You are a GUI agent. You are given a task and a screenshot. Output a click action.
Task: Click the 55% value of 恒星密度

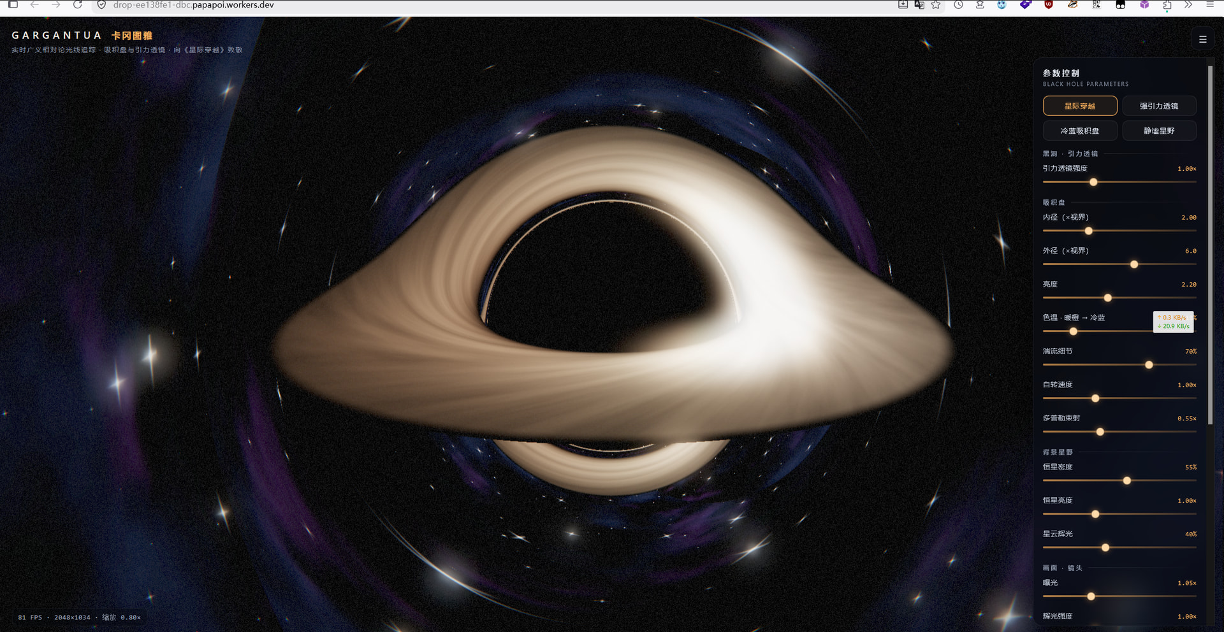pyautogui.click(x=1191, y=468)
